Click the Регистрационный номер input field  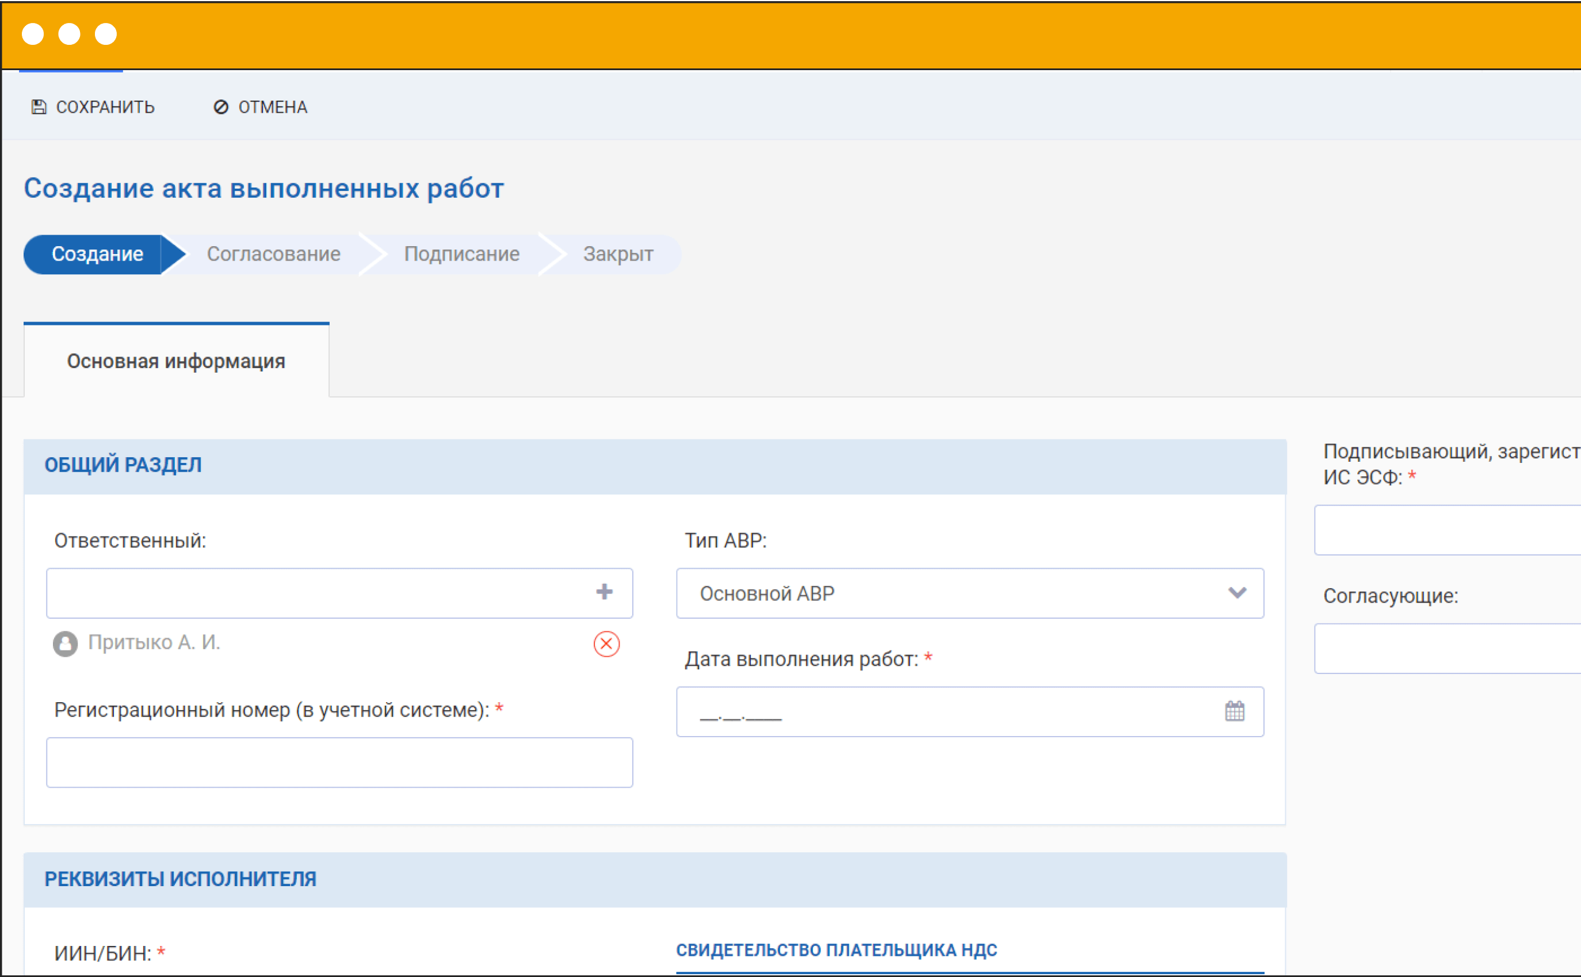[339, 763]
